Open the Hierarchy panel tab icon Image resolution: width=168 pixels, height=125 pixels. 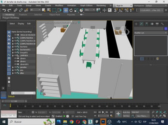(x=146, y=24)
